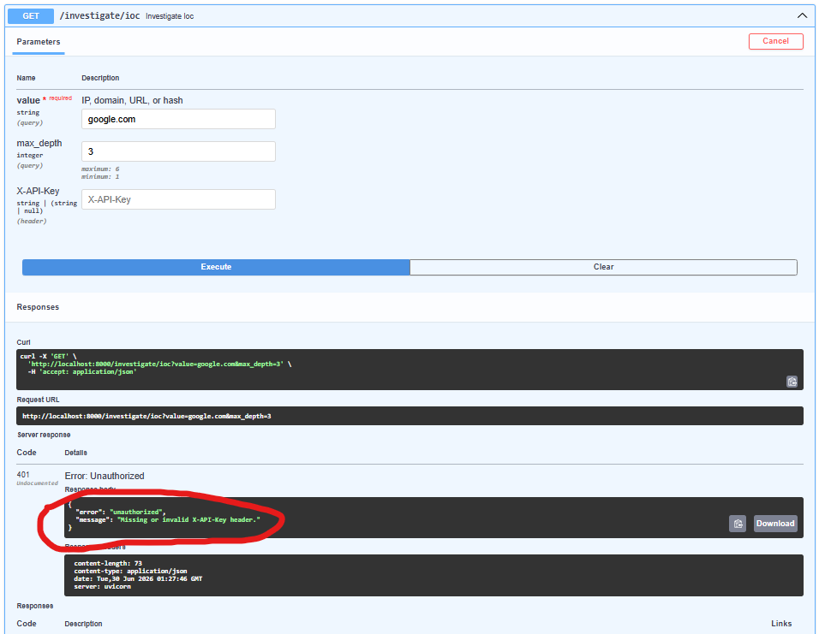
Task: Click the Execute button
Action: (x=216, y=267)
